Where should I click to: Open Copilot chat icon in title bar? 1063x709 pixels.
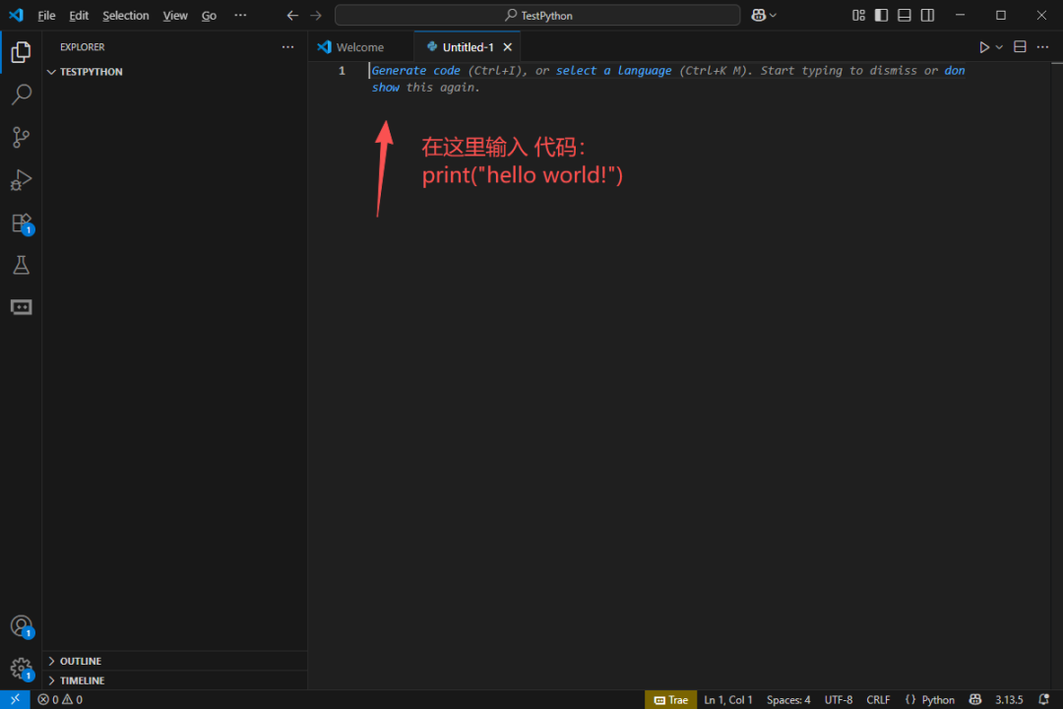[759, 15]
